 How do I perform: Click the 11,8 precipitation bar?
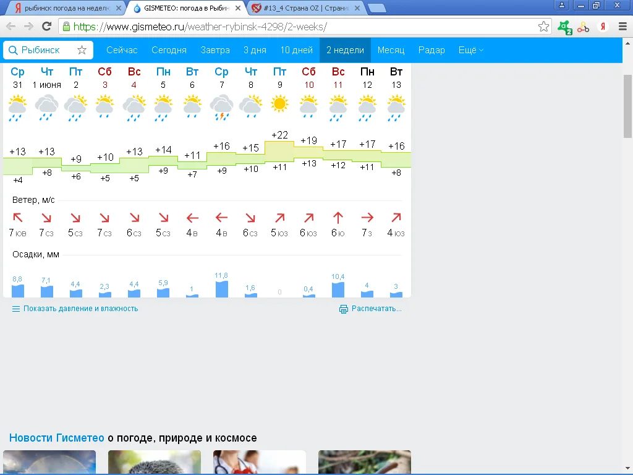(x=222, y=289)
